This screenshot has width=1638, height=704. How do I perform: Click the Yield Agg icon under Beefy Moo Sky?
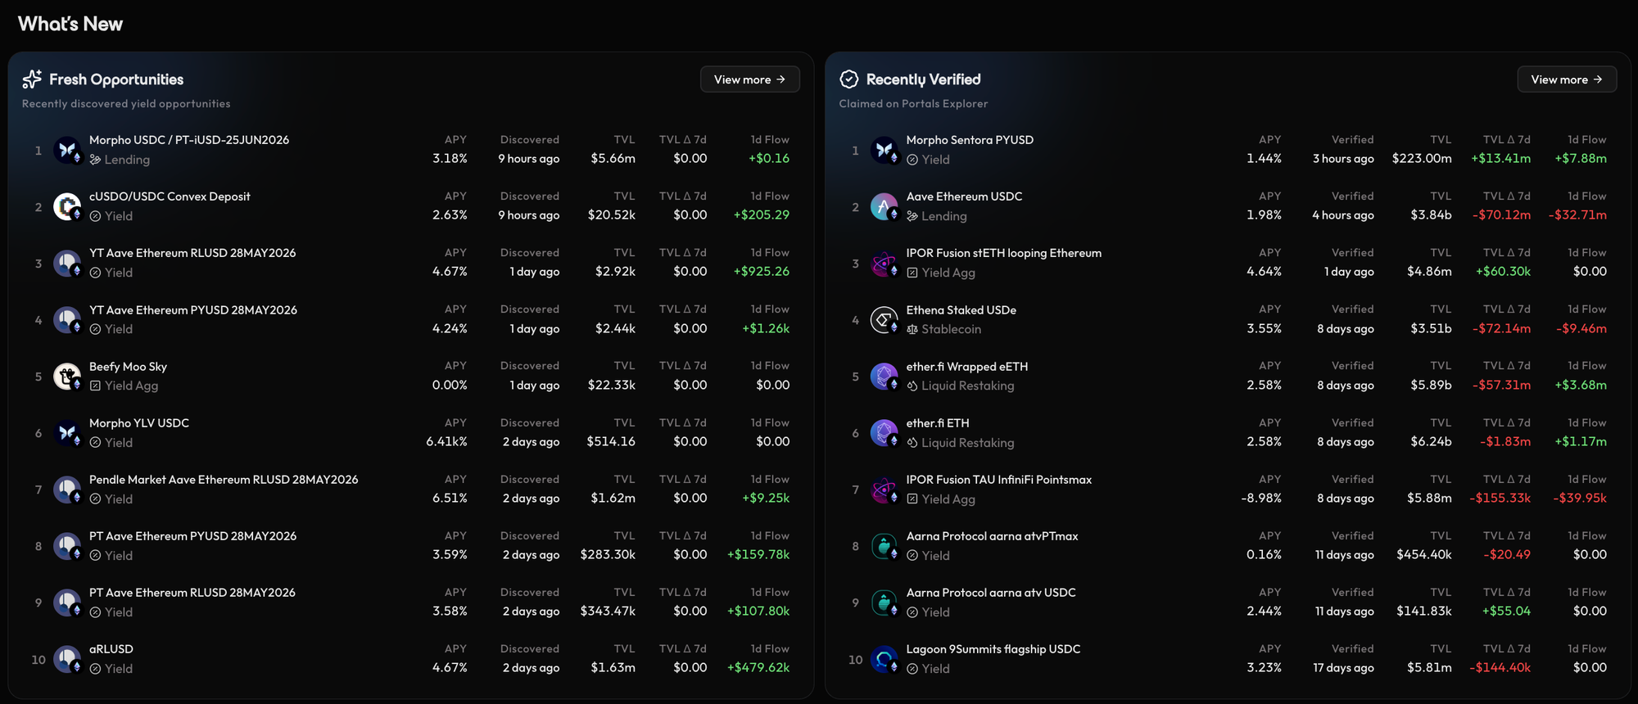(95, 386)
